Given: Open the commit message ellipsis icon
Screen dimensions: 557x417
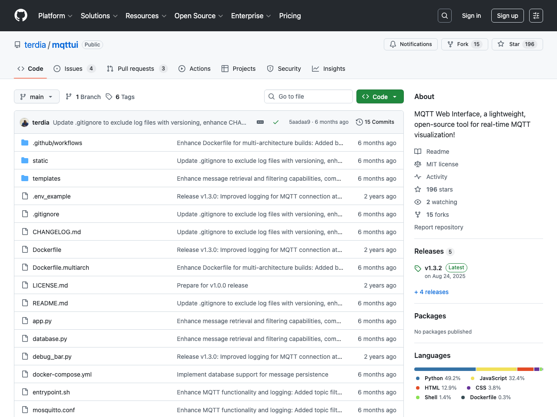Looking at the screenshot, I should point(260,122).
